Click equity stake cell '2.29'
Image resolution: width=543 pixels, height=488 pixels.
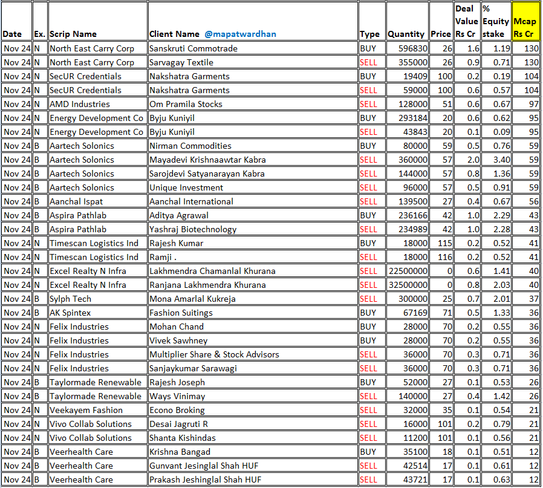pyautogui.click(x=496, y=215)
